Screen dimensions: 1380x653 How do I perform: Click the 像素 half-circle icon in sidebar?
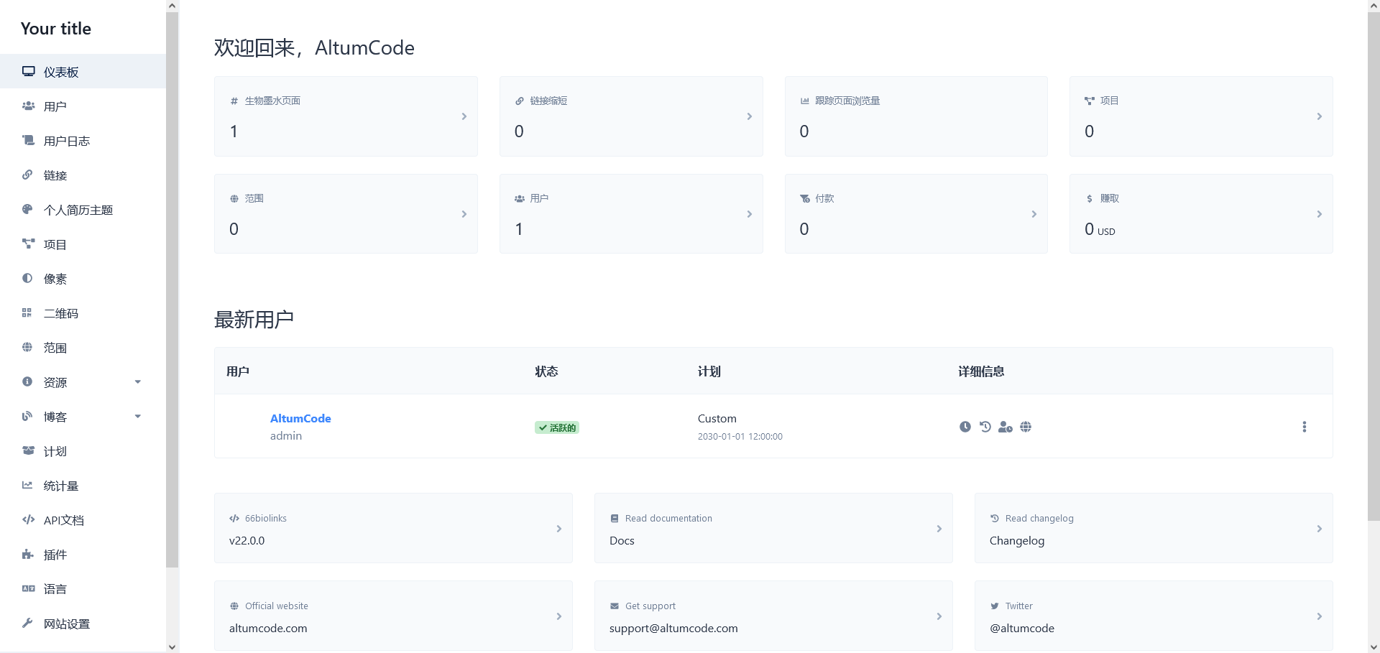pyautogui.click(x=27, y=278)
